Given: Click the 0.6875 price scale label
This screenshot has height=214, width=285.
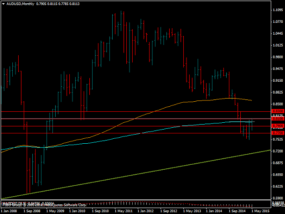Looking at the screenshot, I should pos(278,163).
